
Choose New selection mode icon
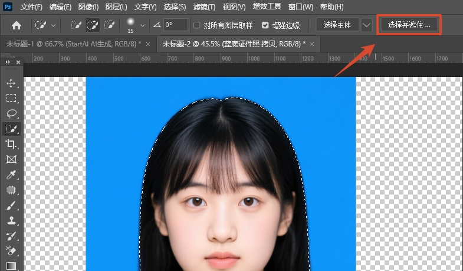pos(75,25)
